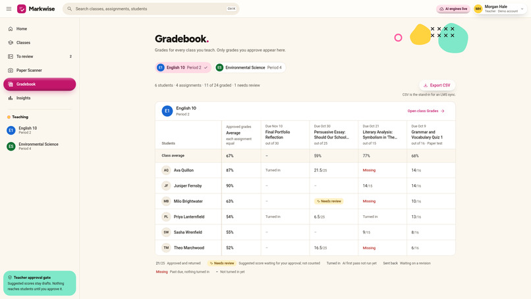Click Theo Marchwood's 6/16 quiz score
Image resolution: width=531 pixels, height=299 pixels.
click(415, 248)
